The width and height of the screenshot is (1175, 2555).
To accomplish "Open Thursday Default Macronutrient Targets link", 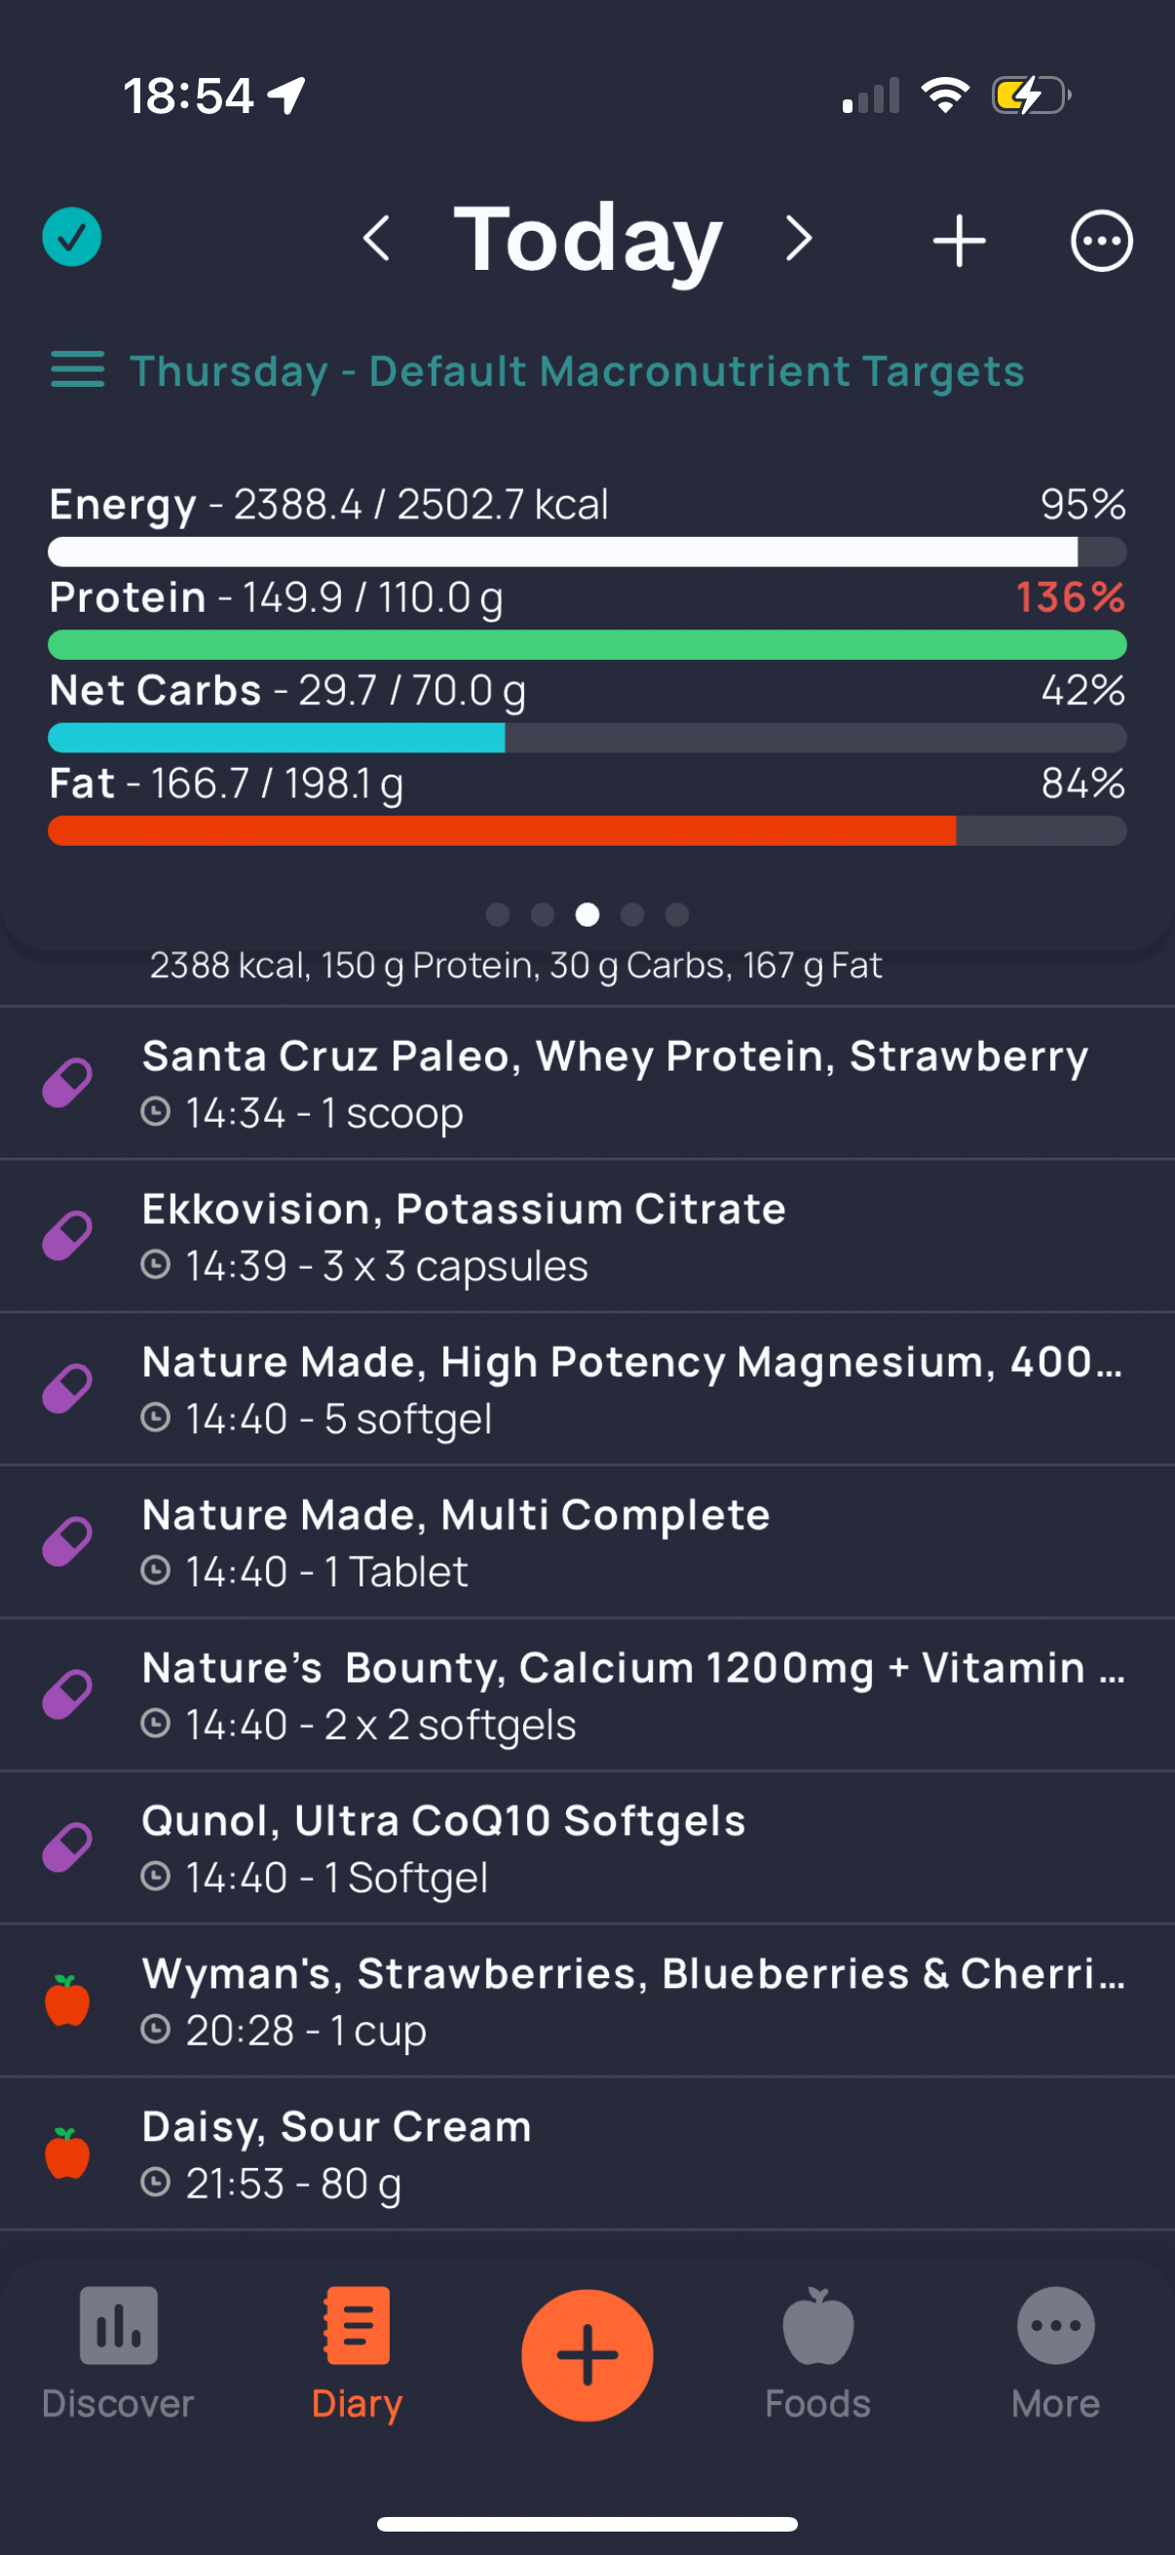I will click(x=577, y=371).
